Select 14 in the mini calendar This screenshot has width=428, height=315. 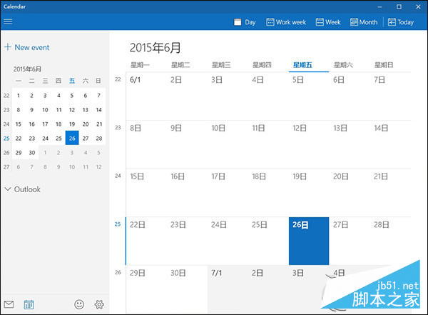(99, 110)
